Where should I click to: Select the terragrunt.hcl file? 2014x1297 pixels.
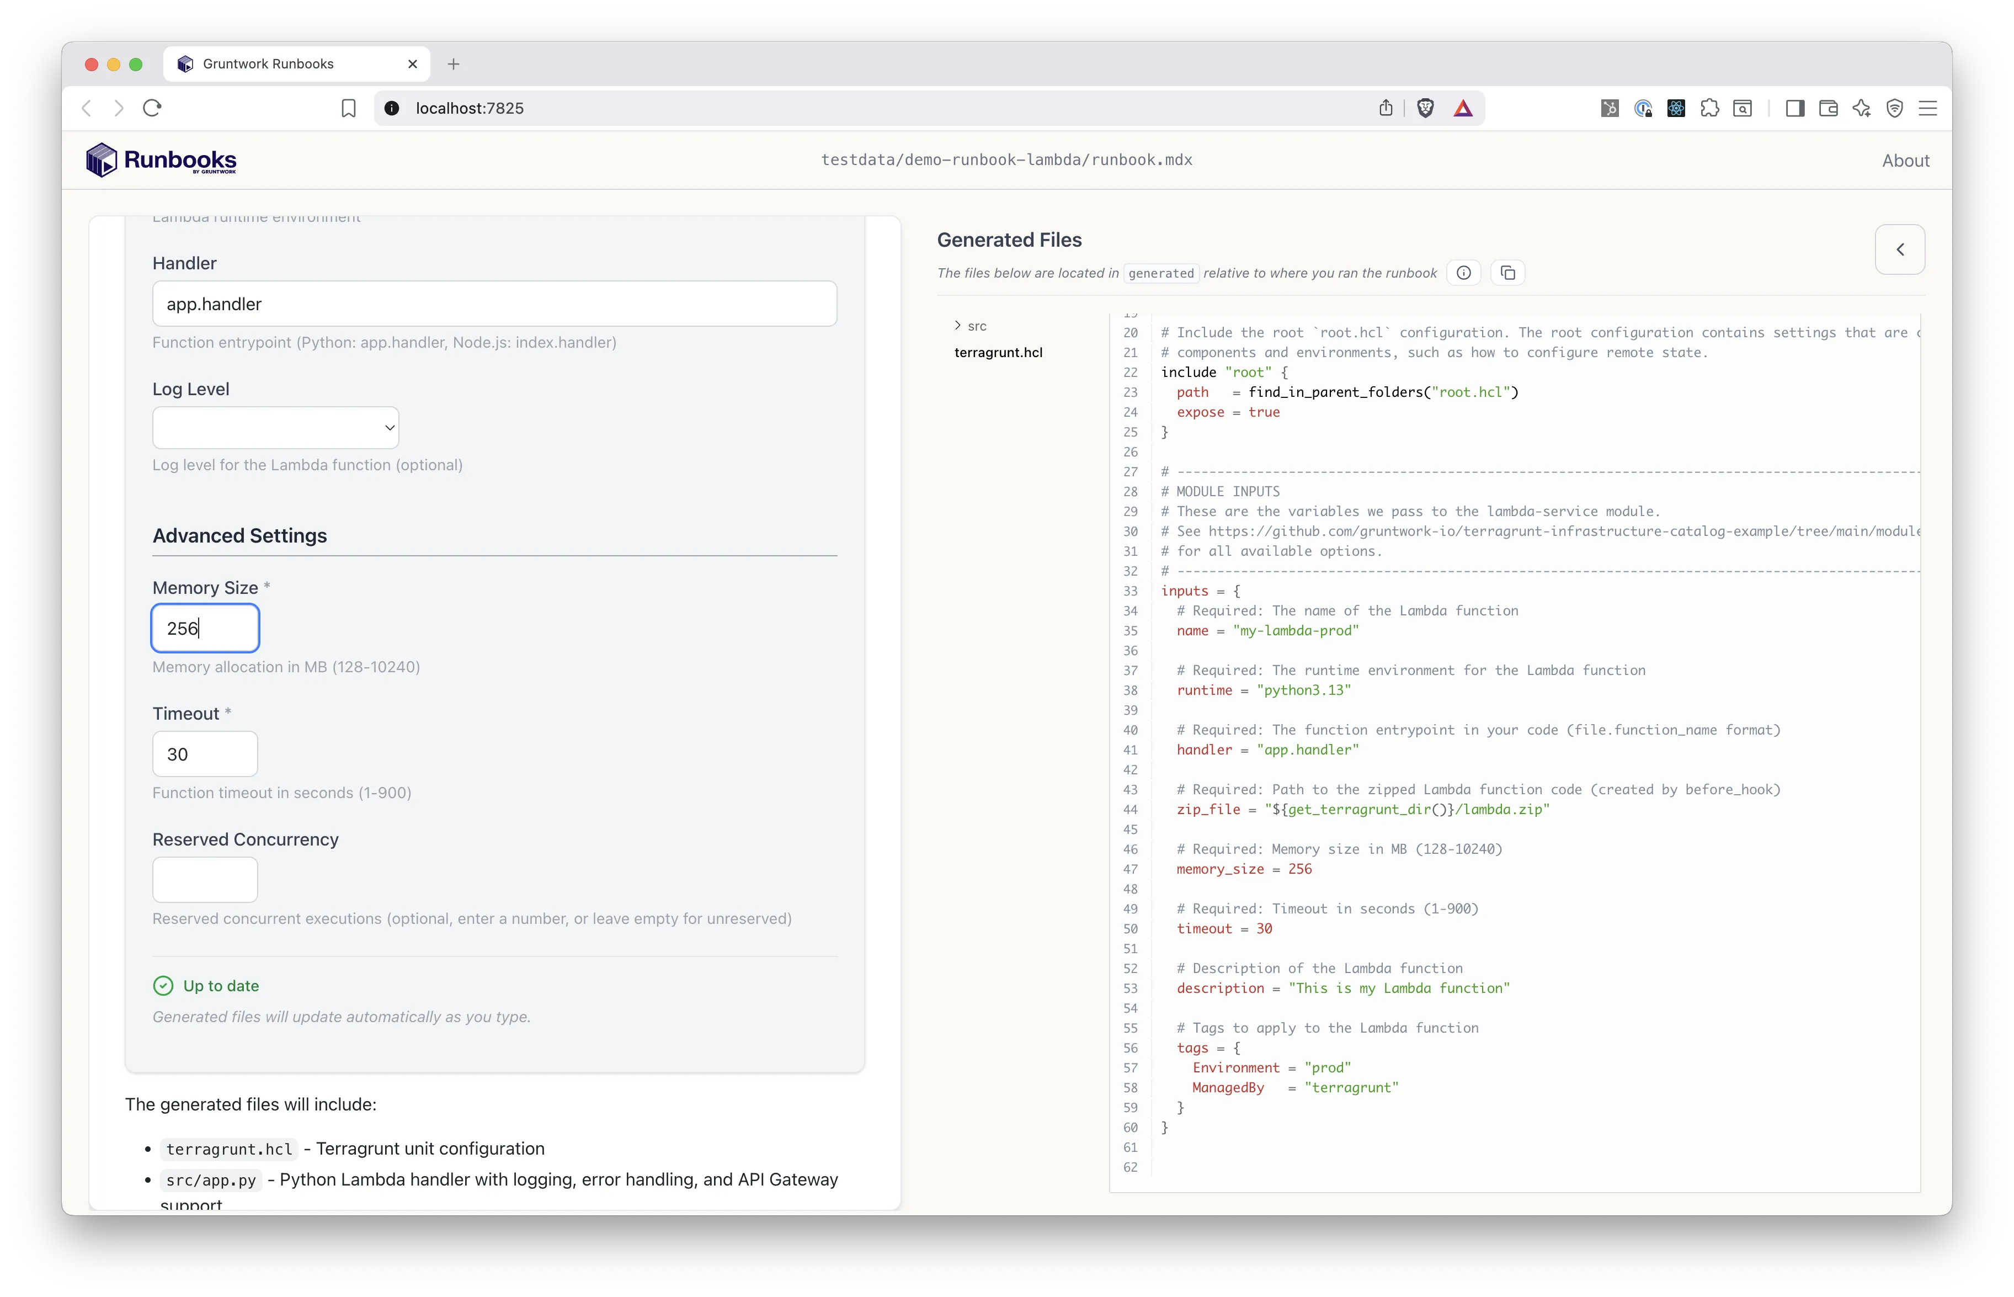click(x=999, y=352)
